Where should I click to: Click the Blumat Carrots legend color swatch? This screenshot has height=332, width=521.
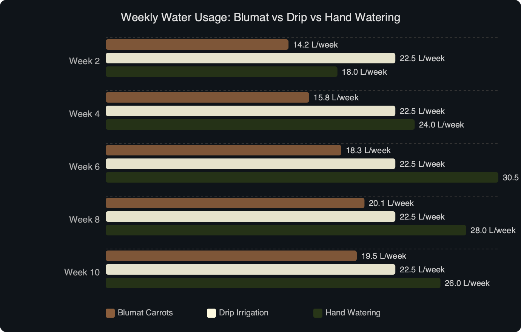point(110,313)
